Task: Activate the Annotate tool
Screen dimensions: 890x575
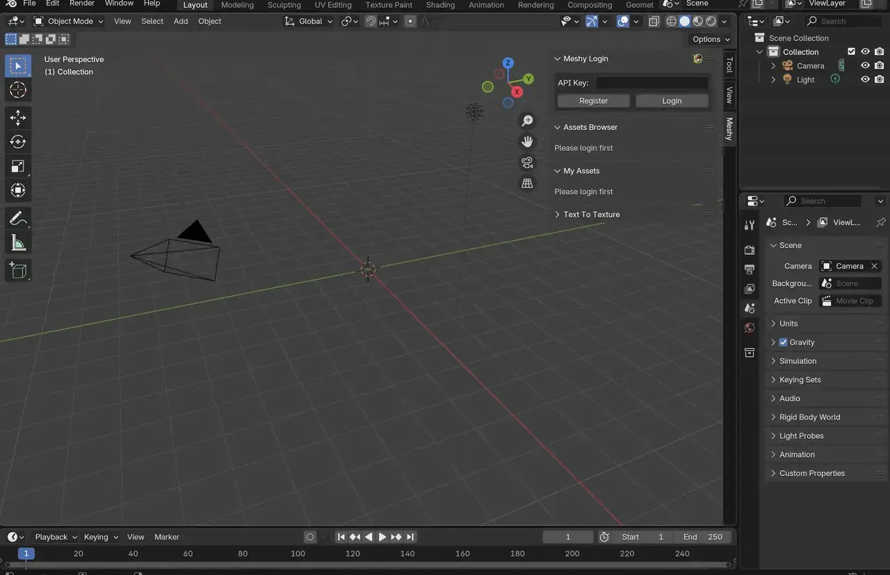Action: point(18,217)
